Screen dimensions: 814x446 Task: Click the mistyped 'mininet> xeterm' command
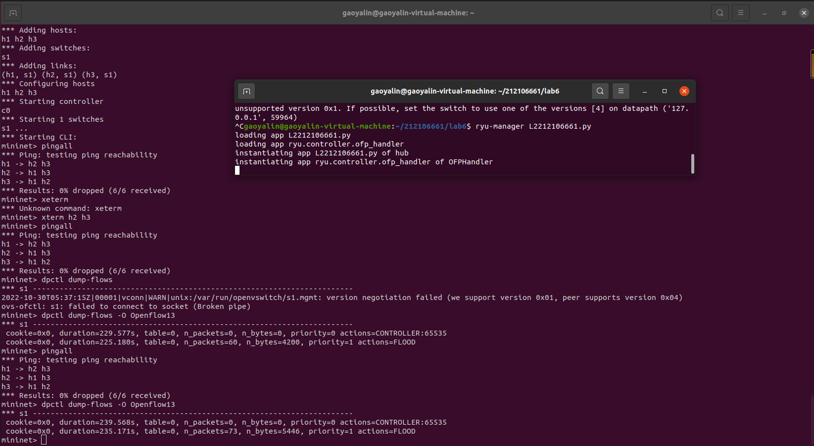click(x=35, y=199)
